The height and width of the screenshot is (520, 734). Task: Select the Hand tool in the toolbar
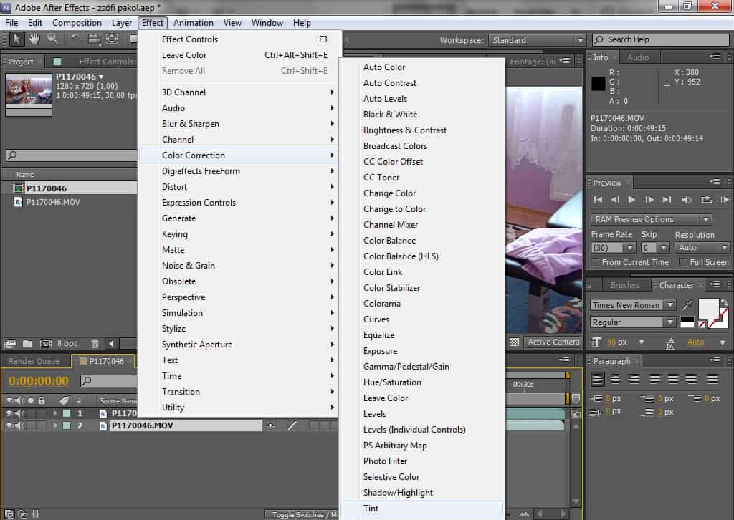(34, 39)
